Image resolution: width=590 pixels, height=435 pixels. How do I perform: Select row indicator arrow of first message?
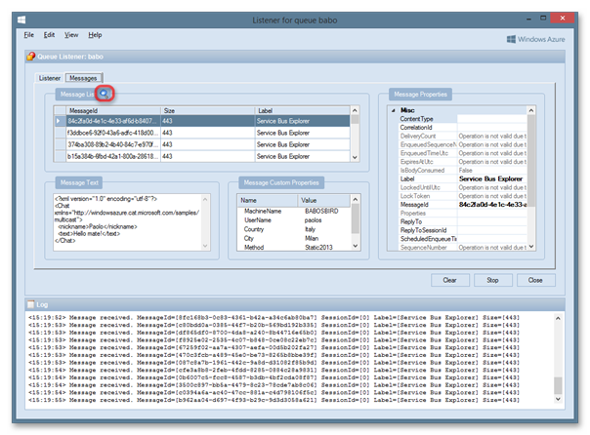[x=59, y=121]
